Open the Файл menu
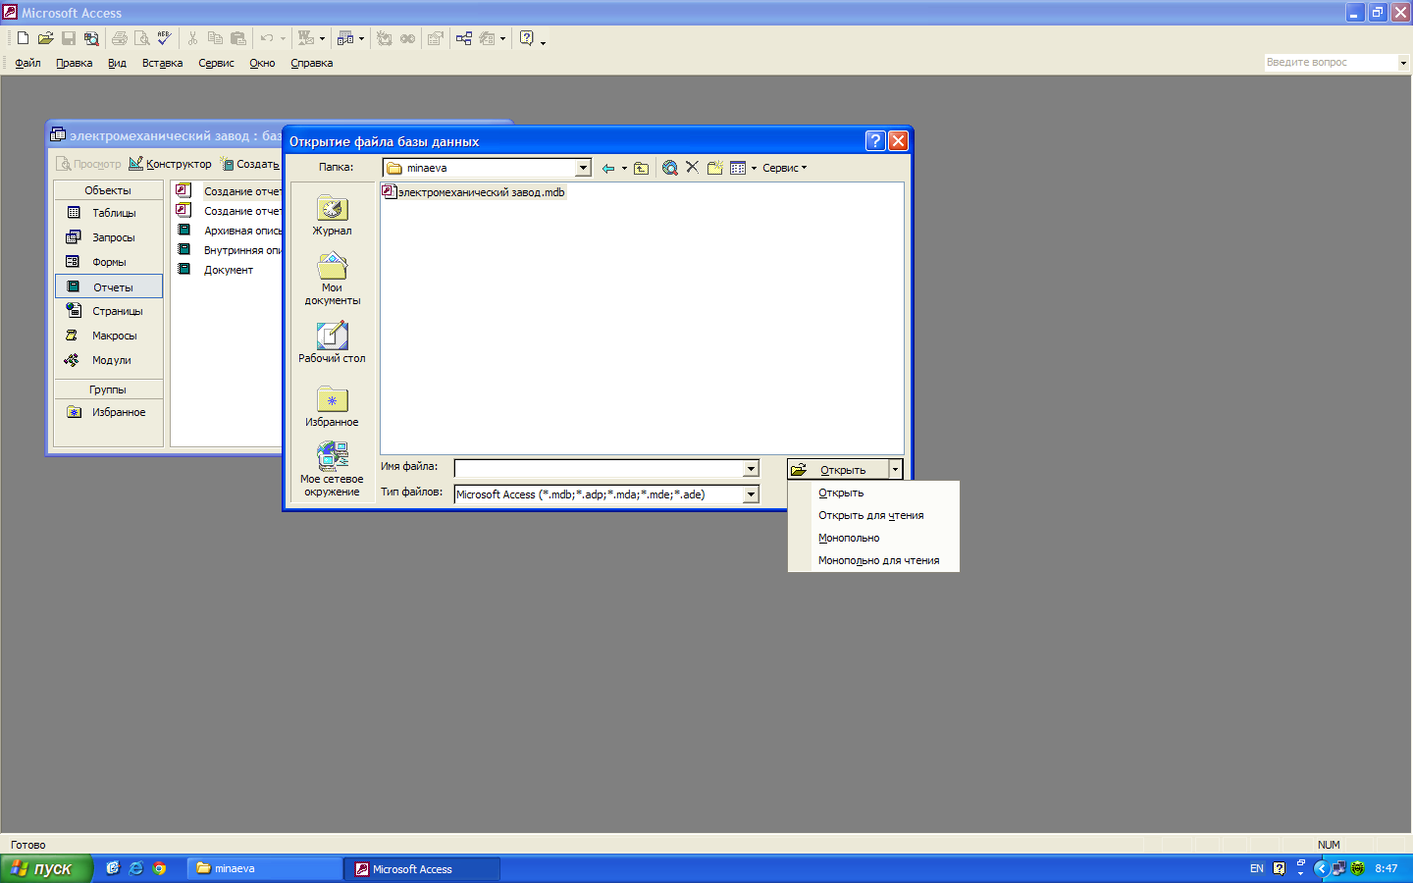The width and height of the screenshot is (1413, 883). pos(27,63)
